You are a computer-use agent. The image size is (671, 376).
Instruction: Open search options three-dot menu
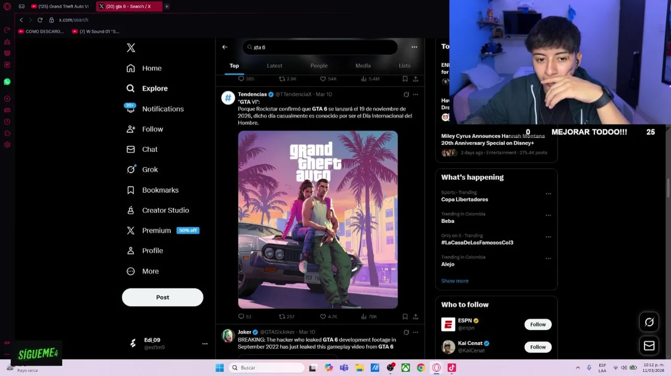tap(414, 47)
